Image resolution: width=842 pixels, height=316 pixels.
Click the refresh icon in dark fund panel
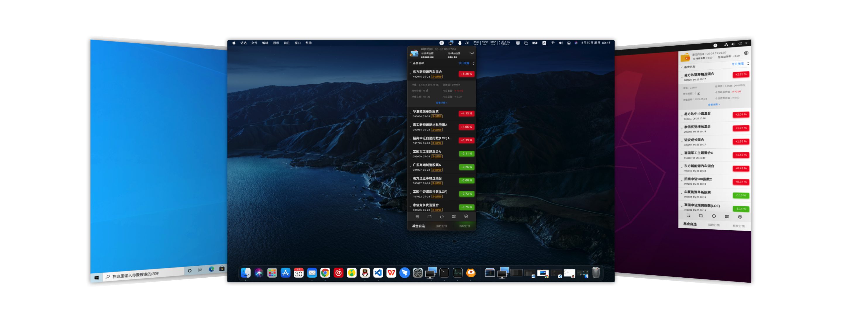click(441, 217)
